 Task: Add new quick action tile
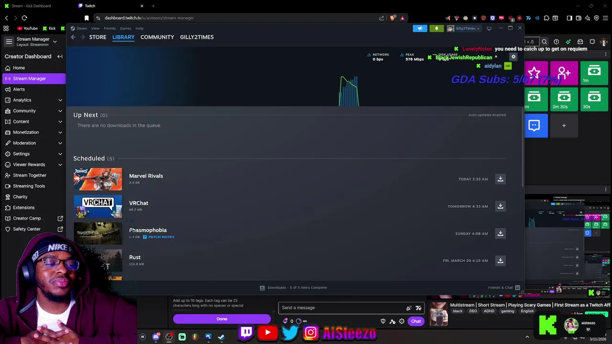click(x=564, y=126)
